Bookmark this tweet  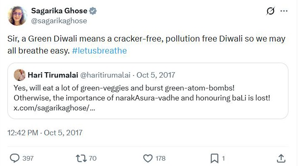point(214,158)
